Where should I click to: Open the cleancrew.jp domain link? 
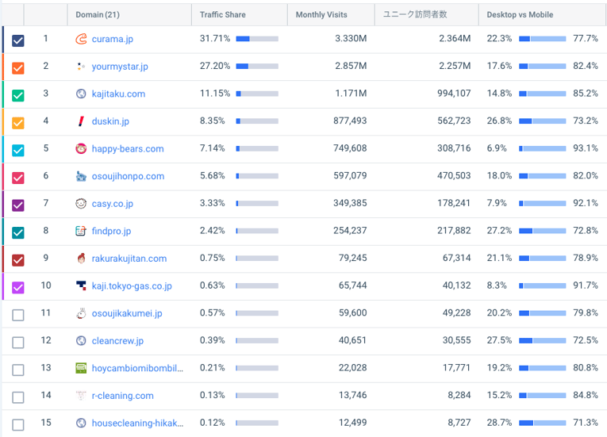(x=117, y=340)
